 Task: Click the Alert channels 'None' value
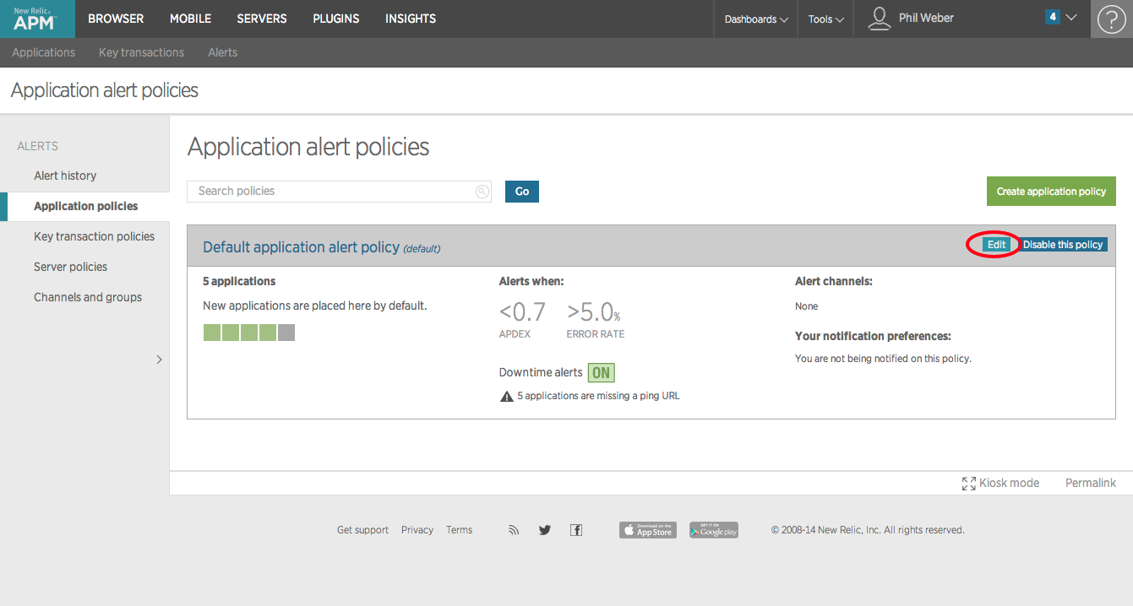pyautogui.click(x=806, y=306)
